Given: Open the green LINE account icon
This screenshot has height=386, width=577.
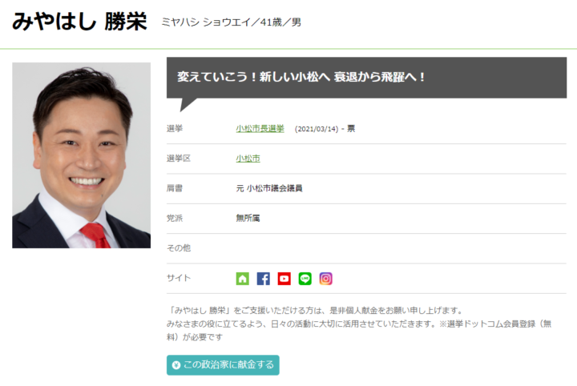Looking at the screenshot, I should (x=305, y=279).
